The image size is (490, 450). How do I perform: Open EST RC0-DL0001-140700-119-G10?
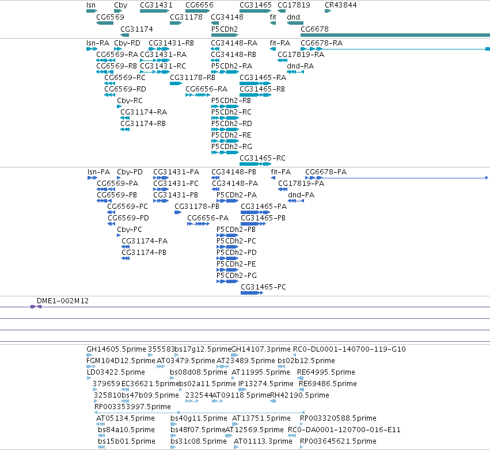tap(295, 355)
